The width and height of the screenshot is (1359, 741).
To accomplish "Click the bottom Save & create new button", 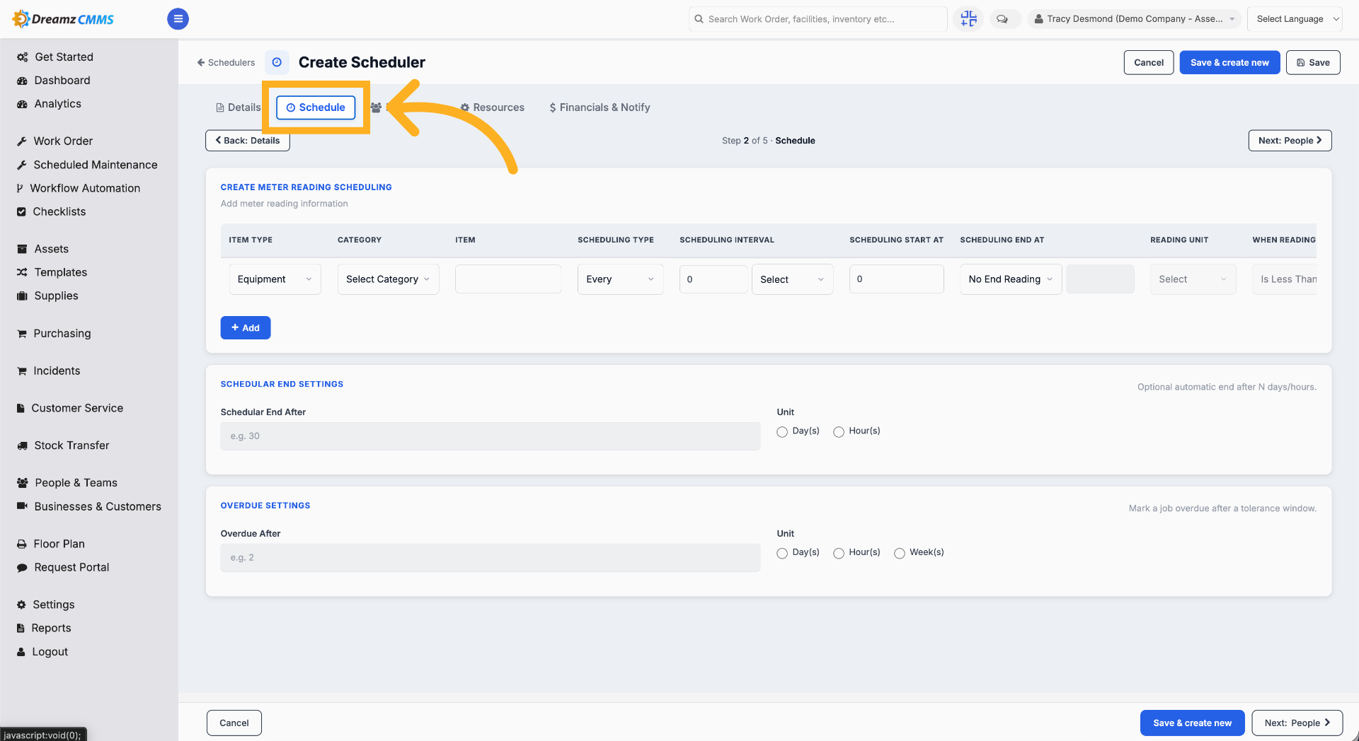I will 1192,723.
